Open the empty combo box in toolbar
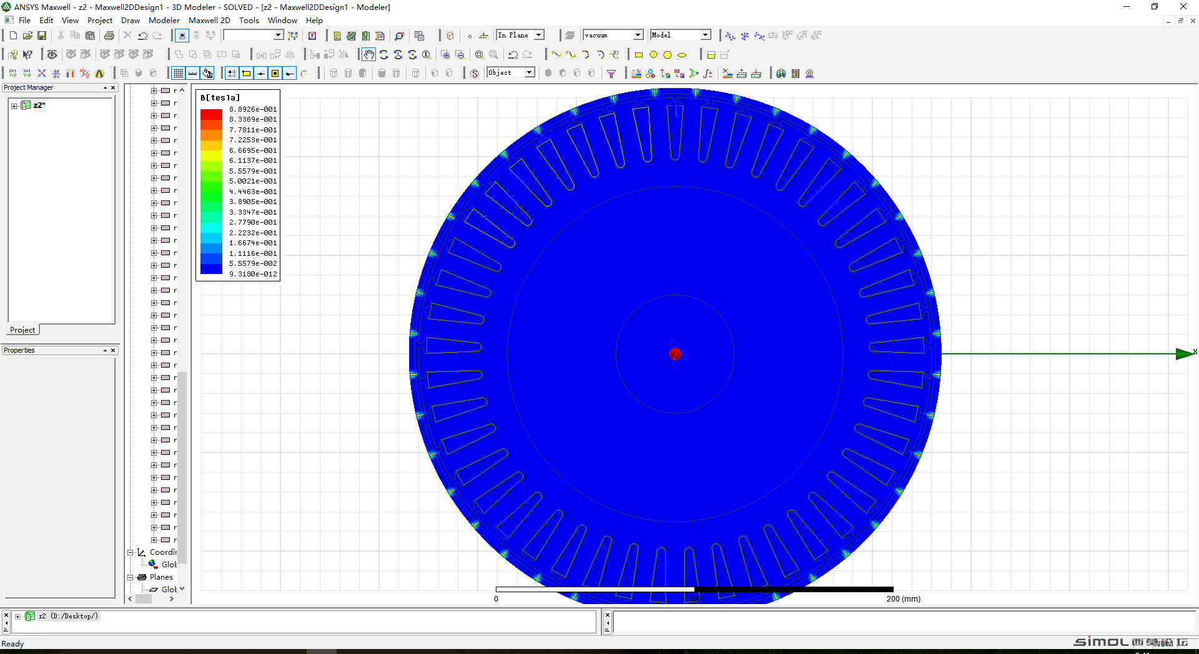 click(254, 35)
